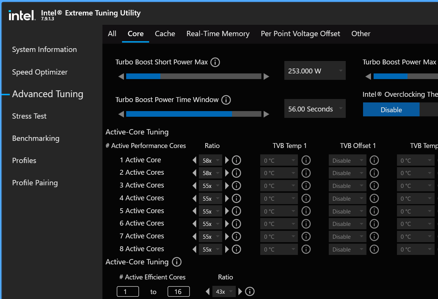Click info icon beside Turbo Boost Power Time Window
Viewport: 438px width, 299px height.
pos(226,100)
